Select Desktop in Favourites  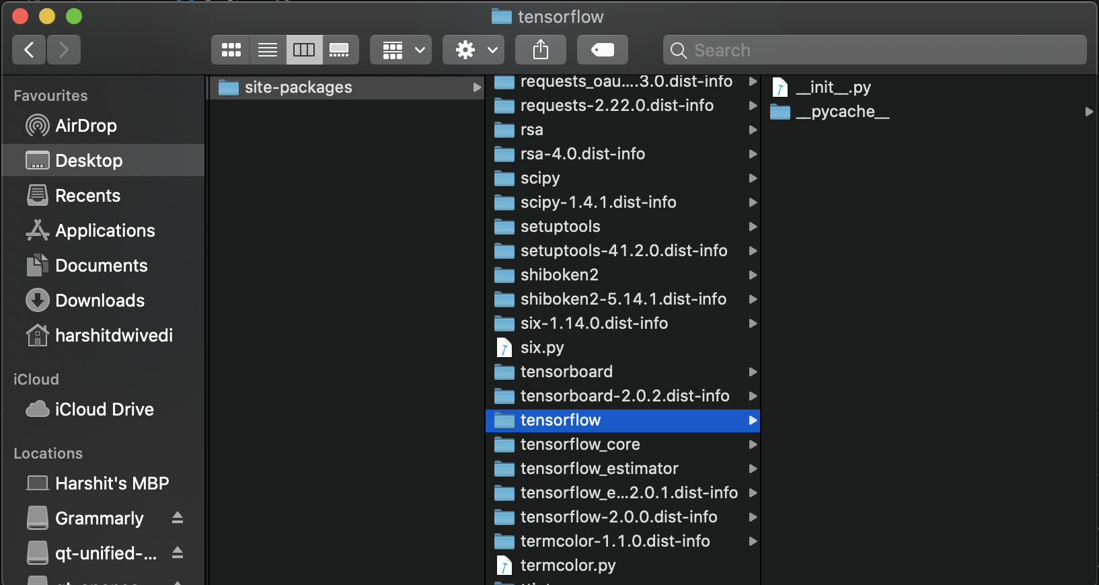click(x=103, y=161)
